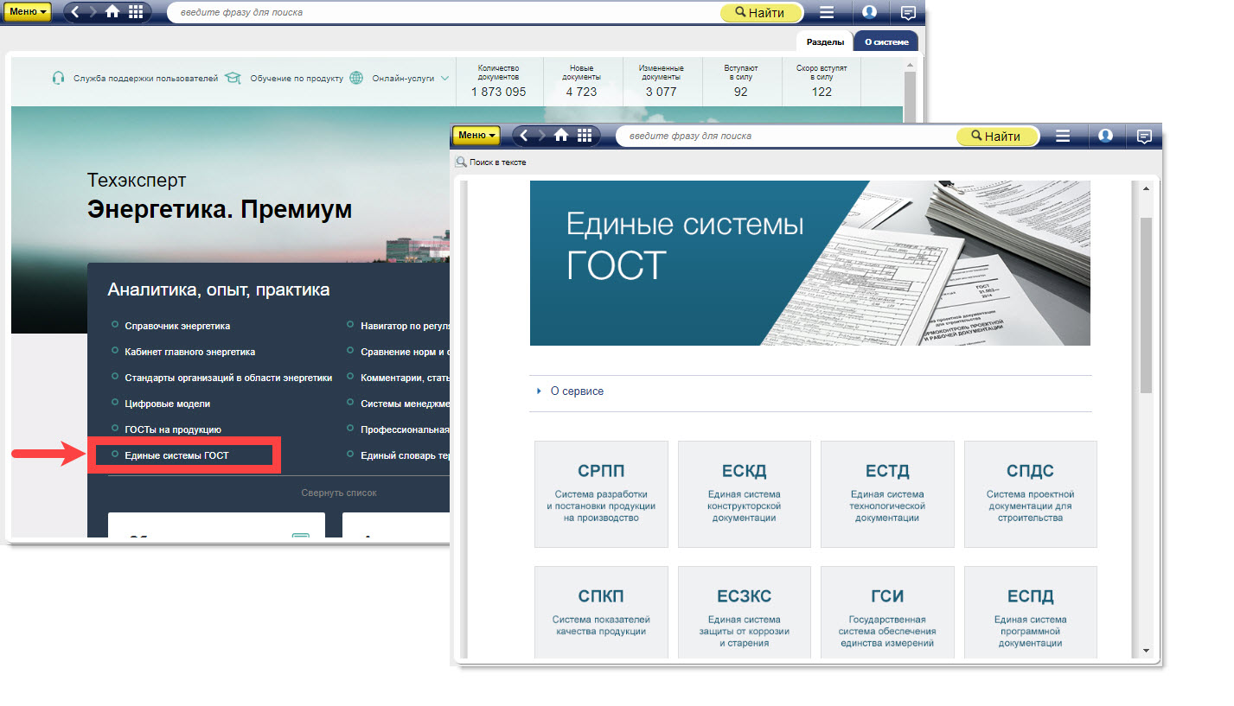This screenshot has height=706, width=1234.
Task: Switch to Разделы tab
Action: [x=826, y=41]
